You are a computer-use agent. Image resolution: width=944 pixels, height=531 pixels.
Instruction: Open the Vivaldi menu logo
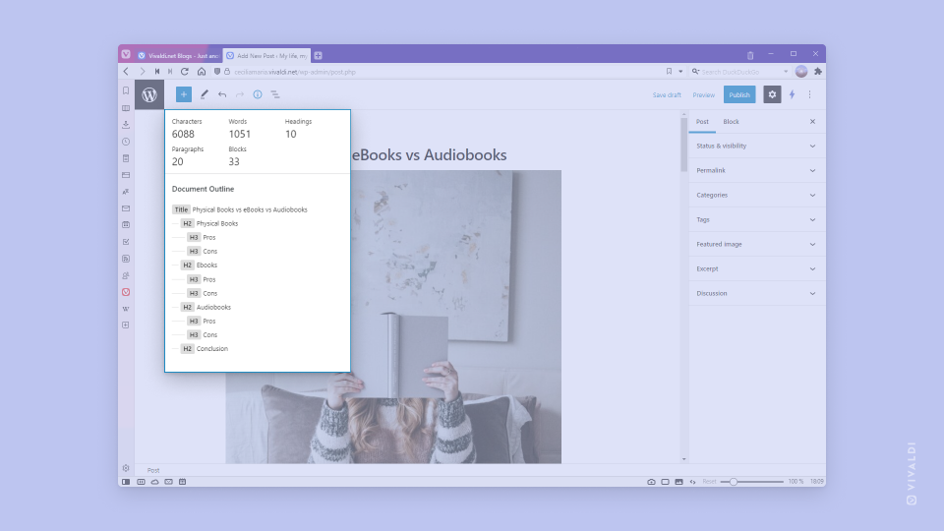pyautogui.click(x=125, y=54)
